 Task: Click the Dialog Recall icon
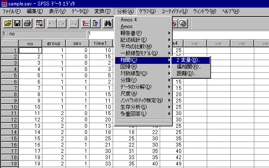40,23
